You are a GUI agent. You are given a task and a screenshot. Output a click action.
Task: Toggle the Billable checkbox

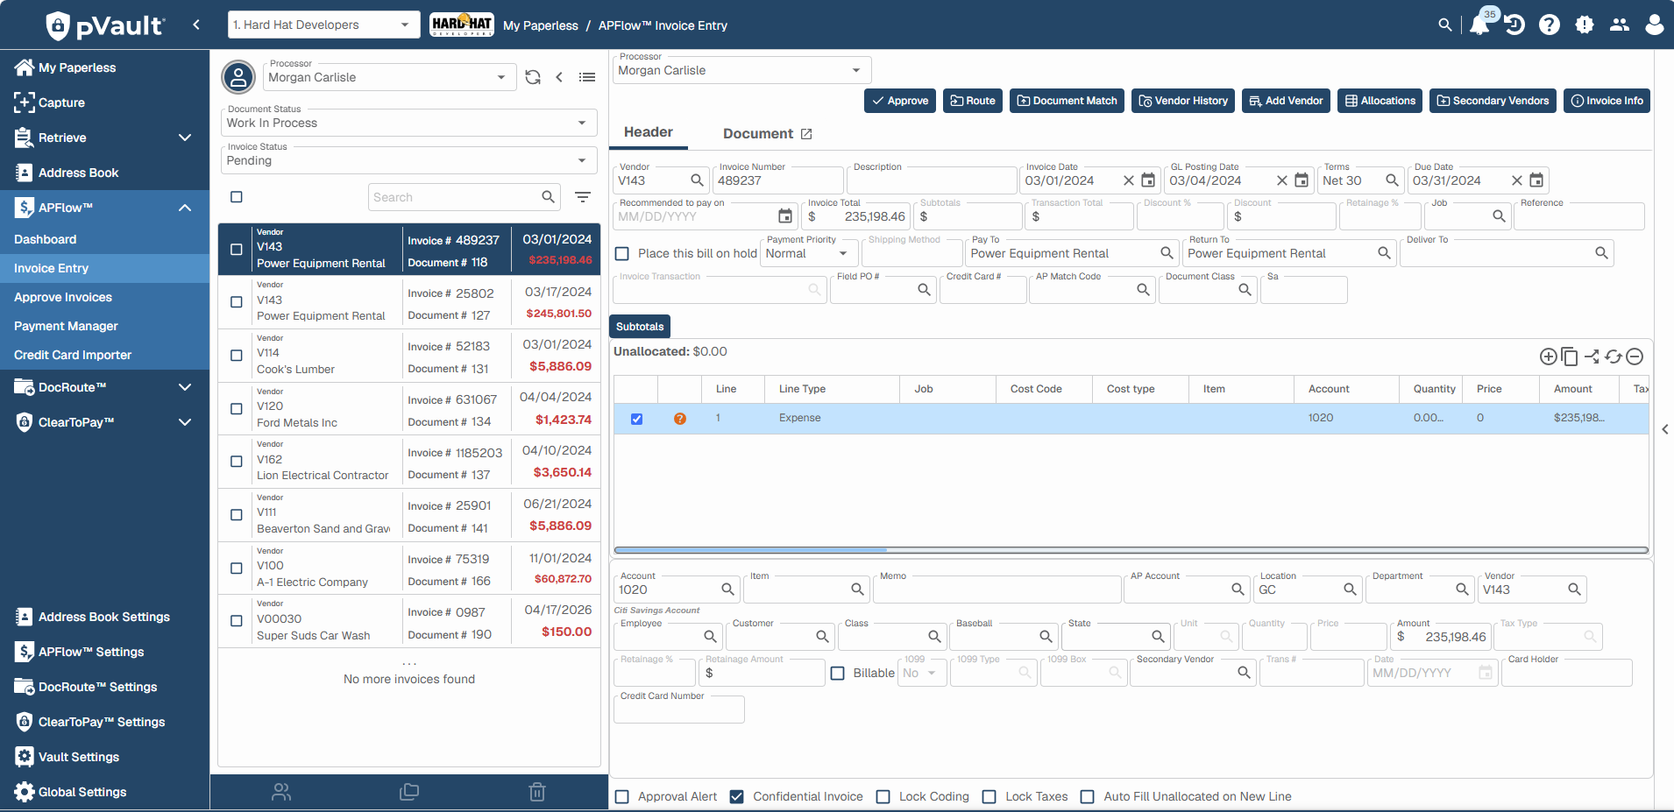[838, 673]
